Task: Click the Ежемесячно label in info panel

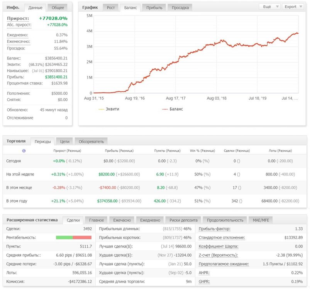Action: pos(19,42)
